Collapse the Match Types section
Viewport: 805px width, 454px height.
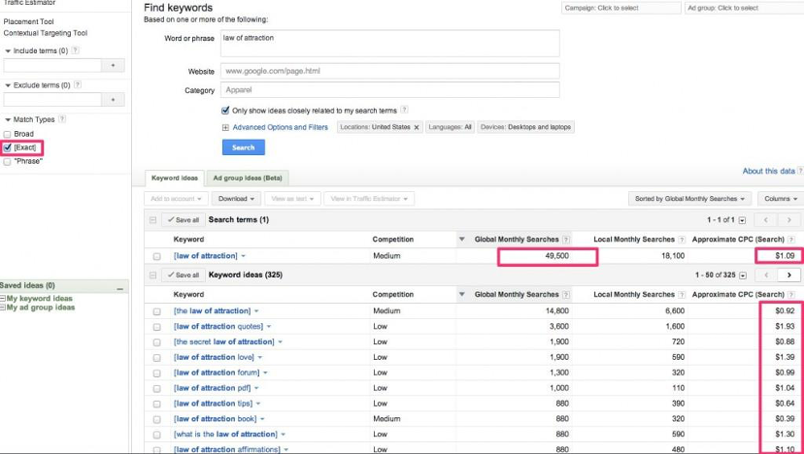click(x=8, y=119)
